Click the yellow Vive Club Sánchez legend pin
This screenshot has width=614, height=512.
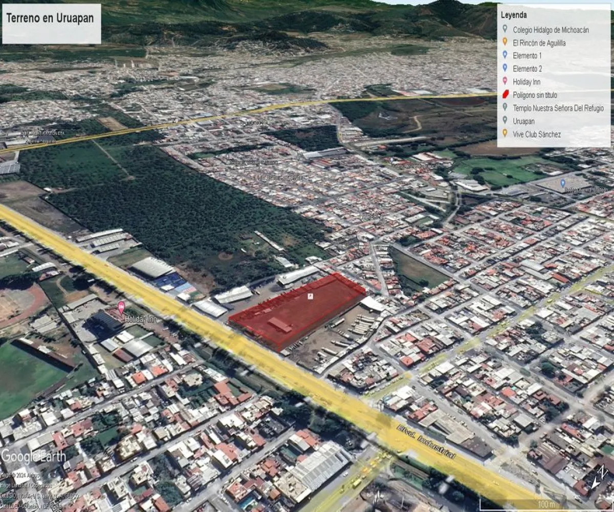506,134
